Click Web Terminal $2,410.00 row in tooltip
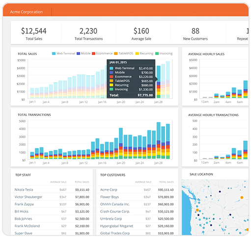 pos(131,68)
